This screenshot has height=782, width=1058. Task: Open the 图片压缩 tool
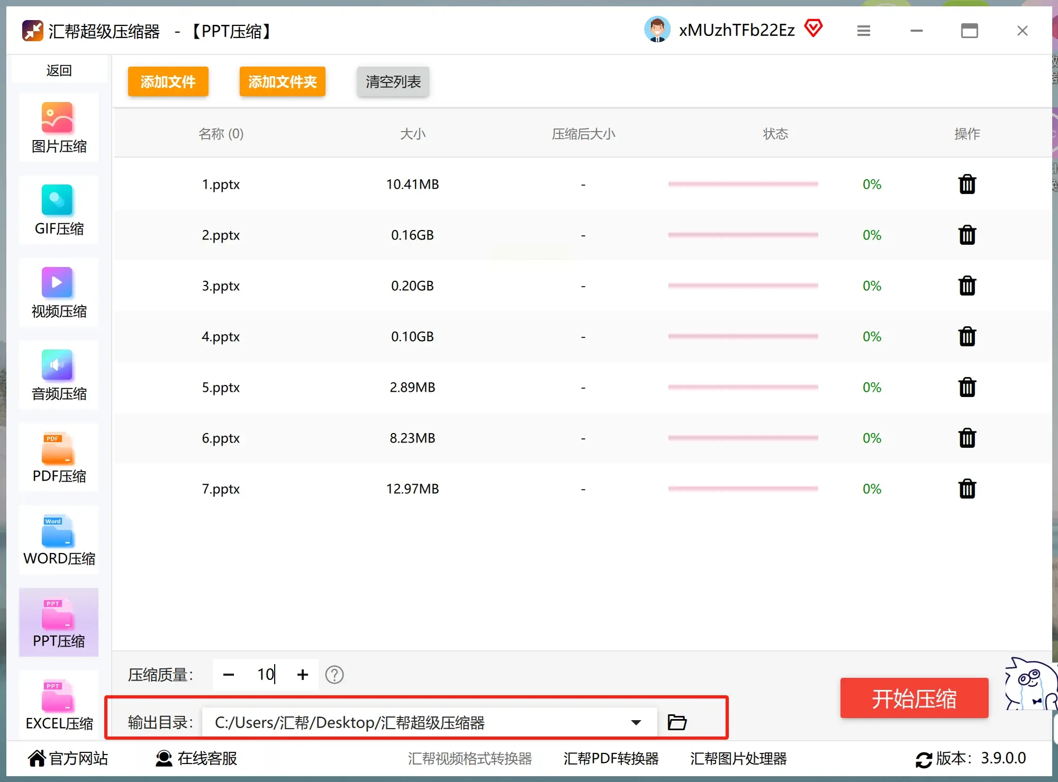58,127
